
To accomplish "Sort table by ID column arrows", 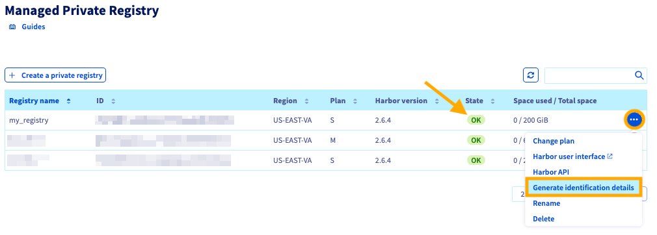I will tap(113, 101).
